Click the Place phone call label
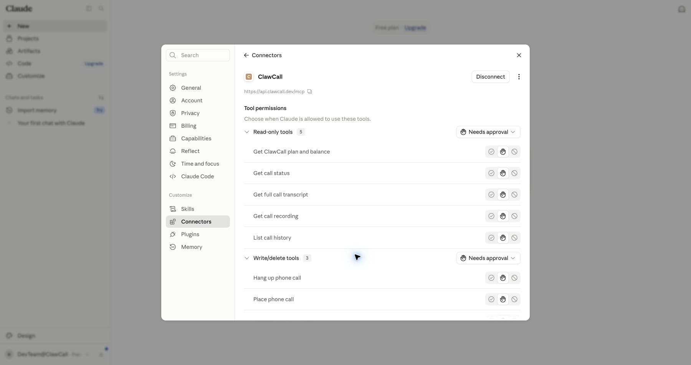Image resolution: width=691 pixels, height=365 pixels. tap(273, 299)
